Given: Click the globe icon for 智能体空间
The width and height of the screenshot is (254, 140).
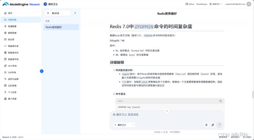Looking at the screenshot, I should pyautogui.click(x=6, y=53).
